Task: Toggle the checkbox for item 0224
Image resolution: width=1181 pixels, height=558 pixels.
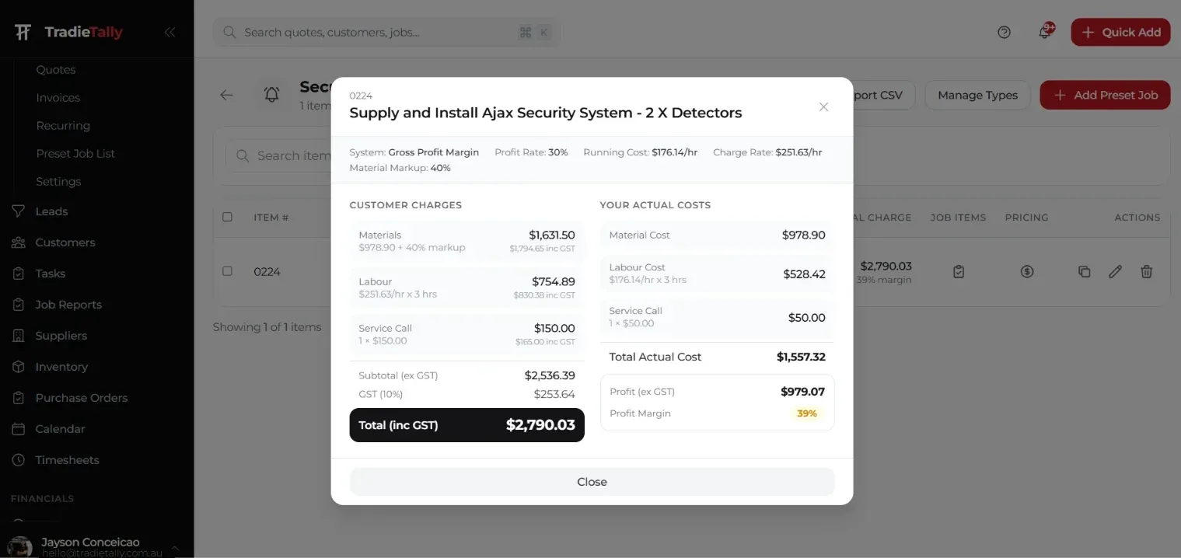Action: pyautogui.click(x=227, y=271)
